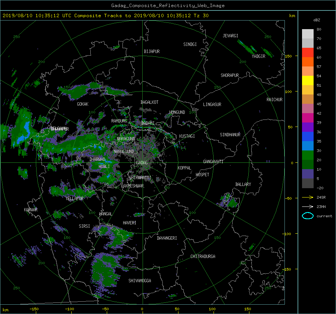Image resolution: width=336 pixels, height=314 pixels.
Task: Click the JEVARGI city label
Action: 230,36
